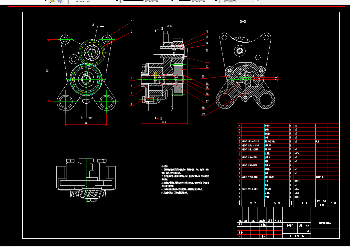
Task: Click the drawing title cell in title block
Action: click(x=325, y=222)
